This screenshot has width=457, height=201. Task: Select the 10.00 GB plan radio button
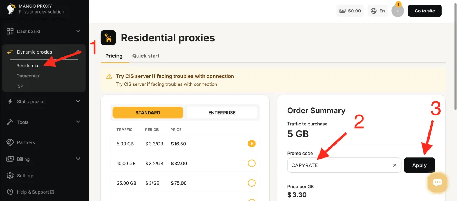pyautogui.click(x=252, y=164)
